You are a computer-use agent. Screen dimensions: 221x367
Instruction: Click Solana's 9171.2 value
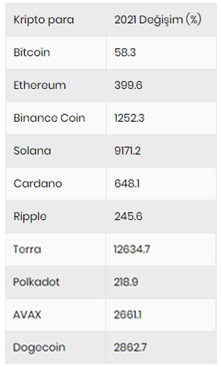pos(127,150)
